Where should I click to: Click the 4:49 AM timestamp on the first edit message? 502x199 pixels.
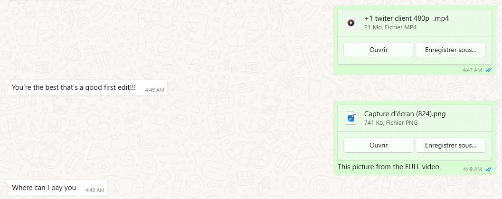click(154, 90)
